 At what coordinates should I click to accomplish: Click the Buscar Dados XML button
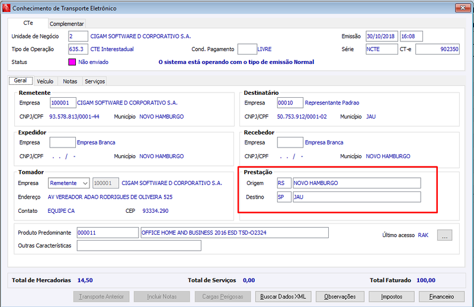pos(283,297)
